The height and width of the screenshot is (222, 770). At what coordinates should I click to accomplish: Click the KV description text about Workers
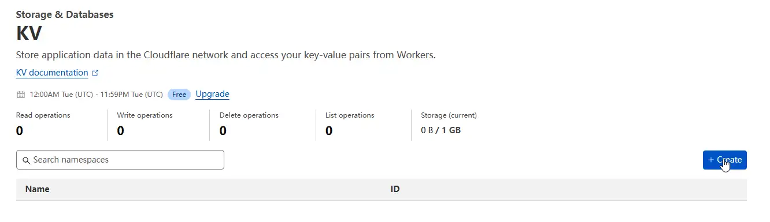coord(225,55)
